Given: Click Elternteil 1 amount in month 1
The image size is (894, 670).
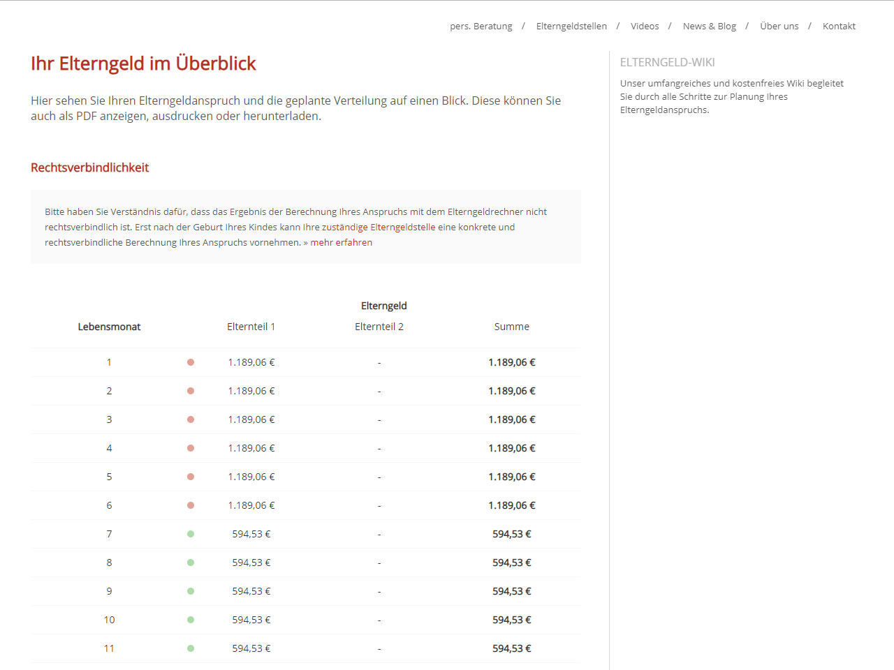Looking at the screenshot, I should [x=251, y=362].
